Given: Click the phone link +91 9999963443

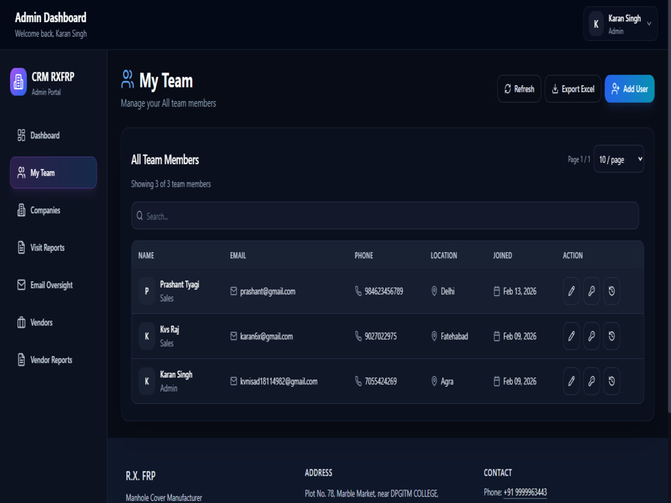Looking at the screenshot, I should [x=525, y=492].
